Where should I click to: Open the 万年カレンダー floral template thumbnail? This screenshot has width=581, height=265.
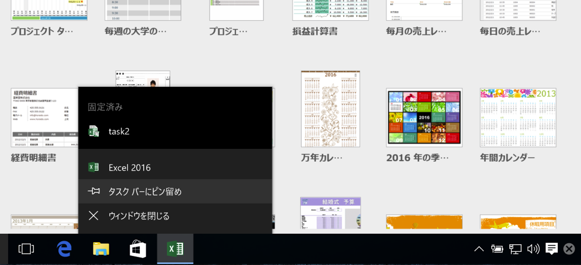pos(330,109)
